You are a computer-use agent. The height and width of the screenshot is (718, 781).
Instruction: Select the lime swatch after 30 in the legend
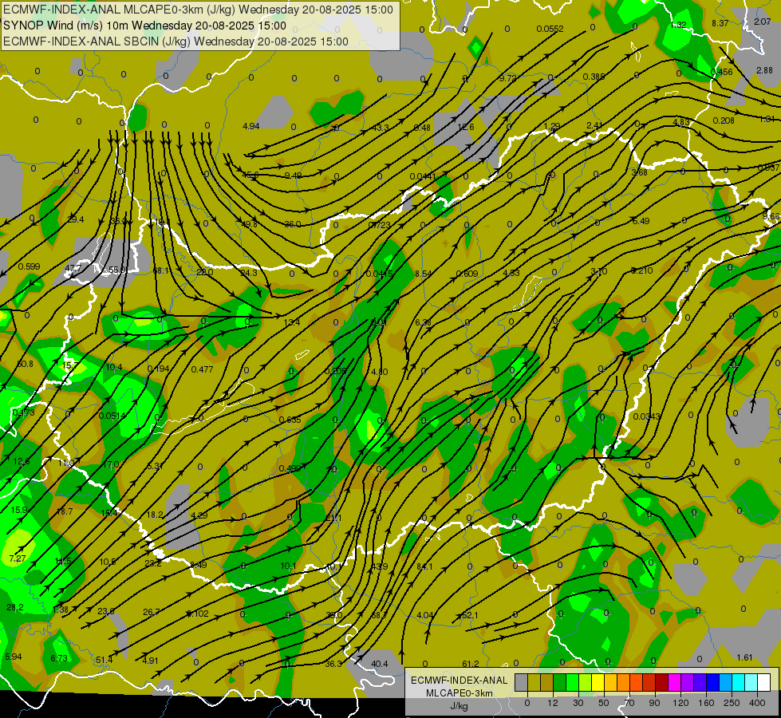coord(585,682)
